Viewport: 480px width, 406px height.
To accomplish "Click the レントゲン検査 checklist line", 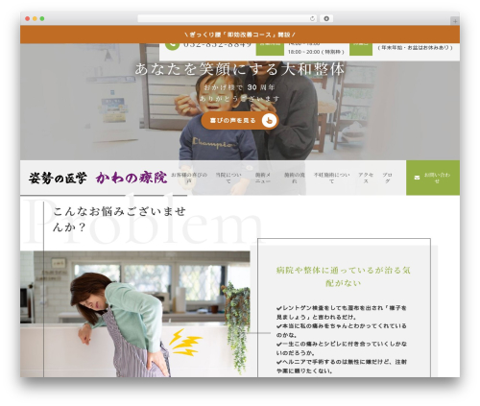I will [x=342, y=313].
